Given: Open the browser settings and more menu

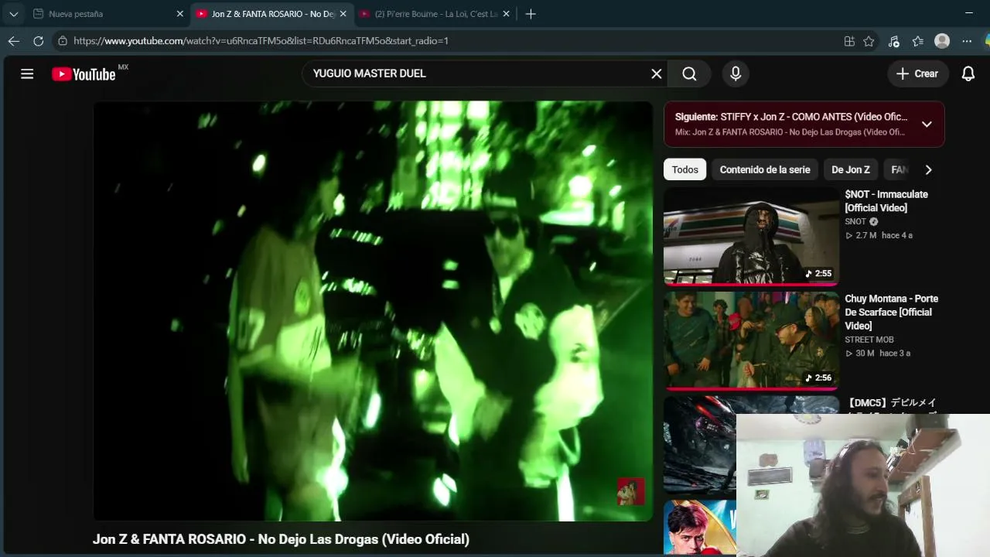Looking at the screenshot, I should (x=967, y=41).
